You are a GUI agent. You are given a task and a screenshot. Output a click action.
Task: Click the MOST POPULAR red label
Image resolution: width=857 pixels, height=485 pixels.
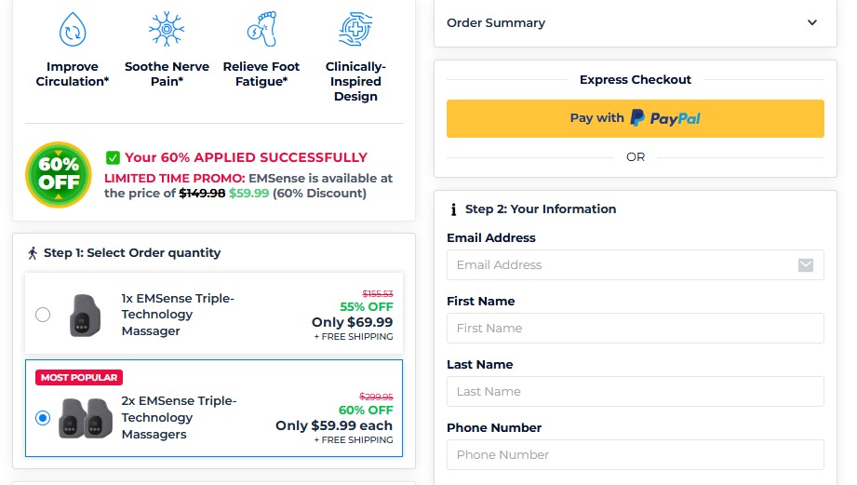click(x=79, y=378)
